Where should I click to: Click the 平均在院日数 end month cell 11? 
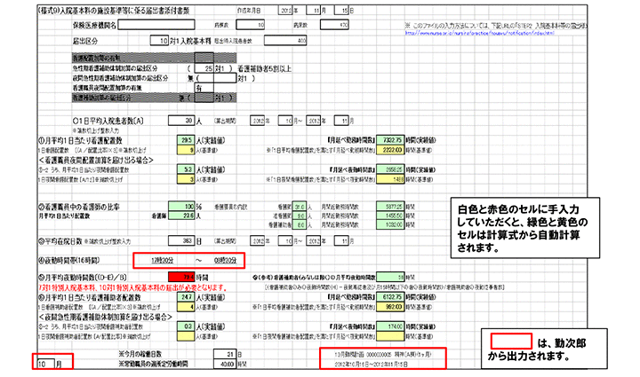341,241
